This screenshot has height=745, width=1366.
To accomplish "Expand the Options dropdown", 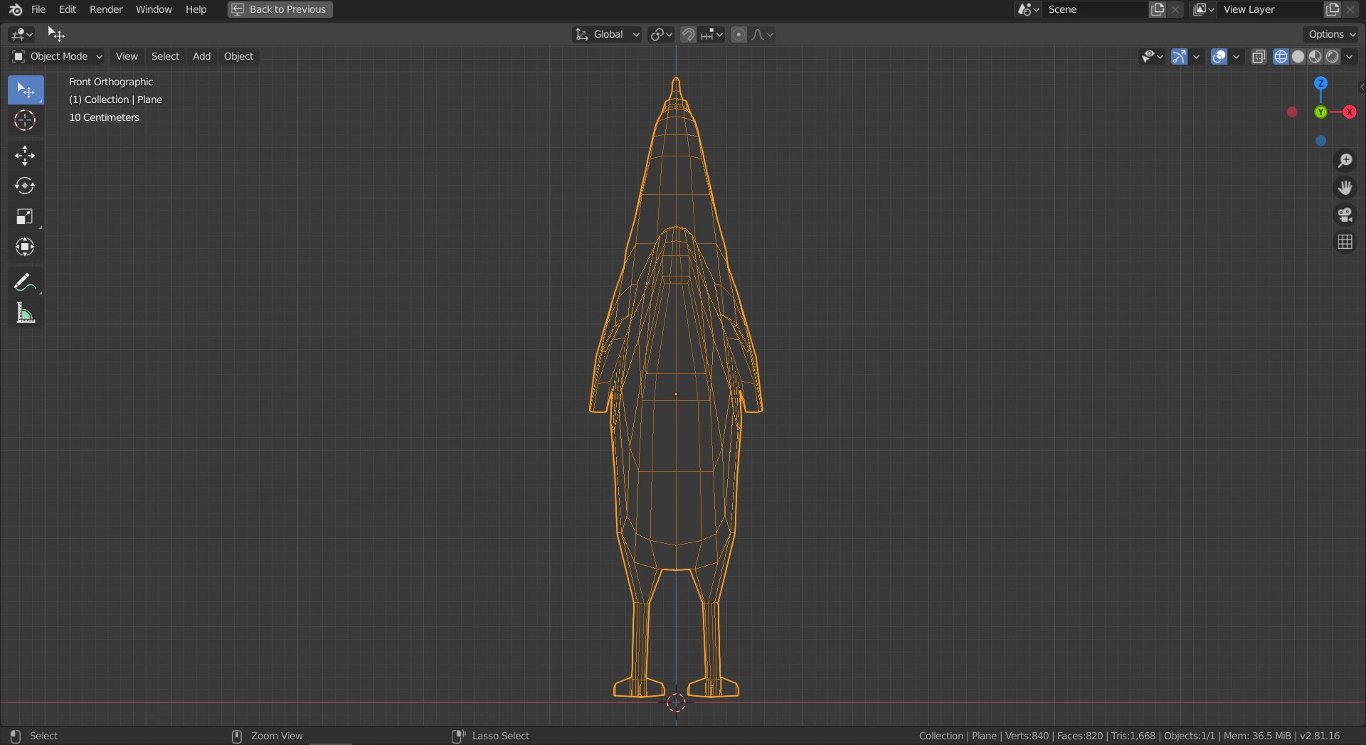I will point(1331,34).
